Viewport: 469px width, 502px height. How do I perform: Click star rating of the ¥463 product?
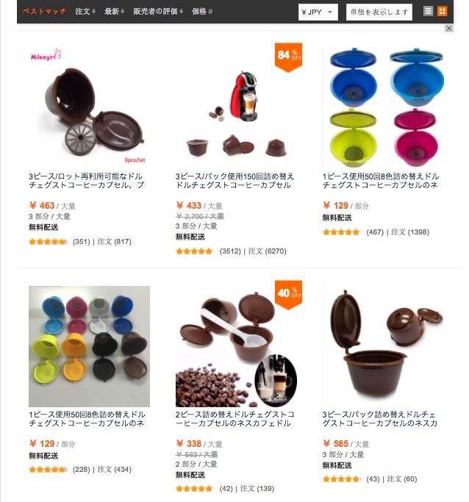[48, 242]
